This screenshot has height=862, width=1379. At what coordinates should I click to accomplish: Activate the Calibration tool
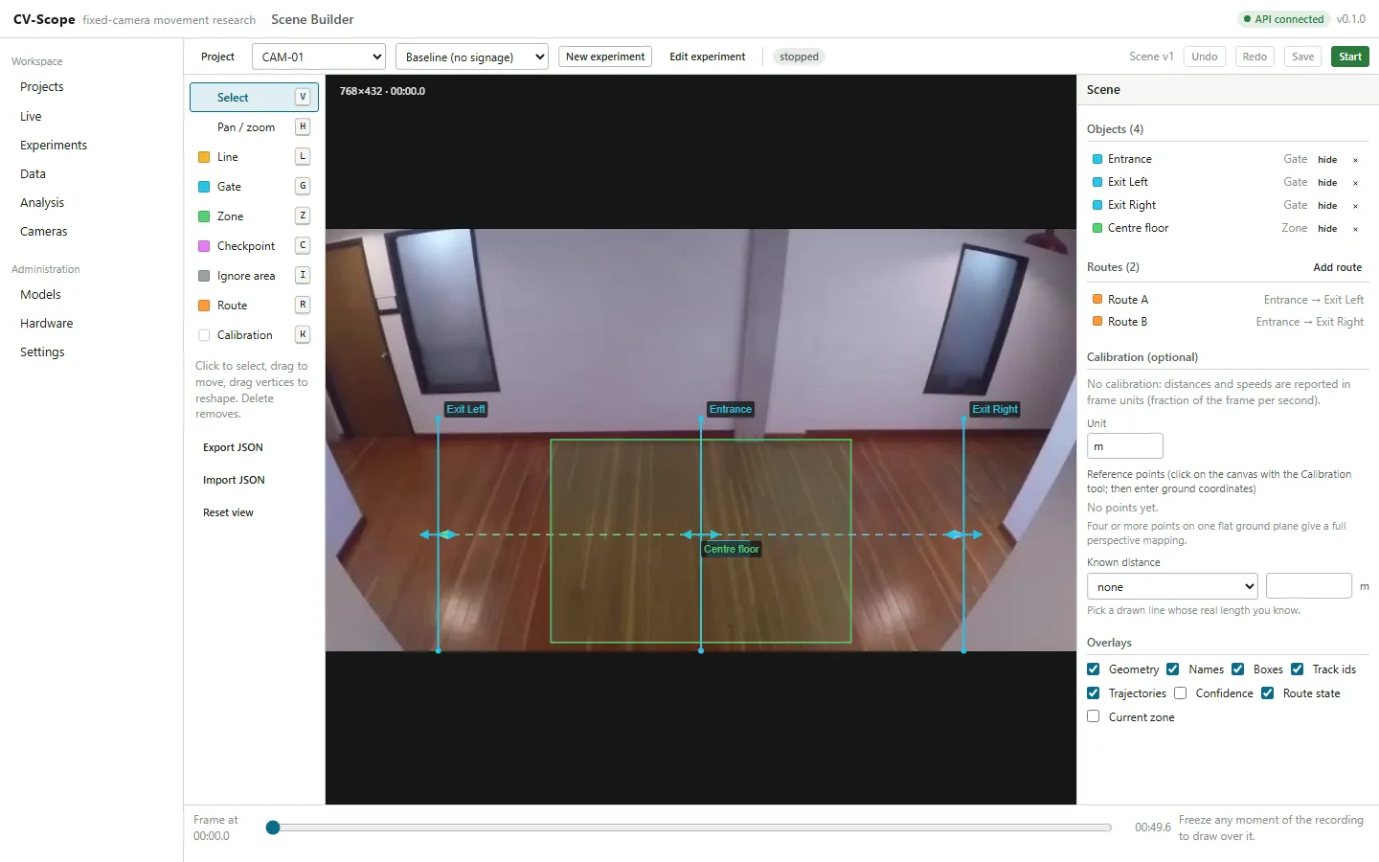254,335
